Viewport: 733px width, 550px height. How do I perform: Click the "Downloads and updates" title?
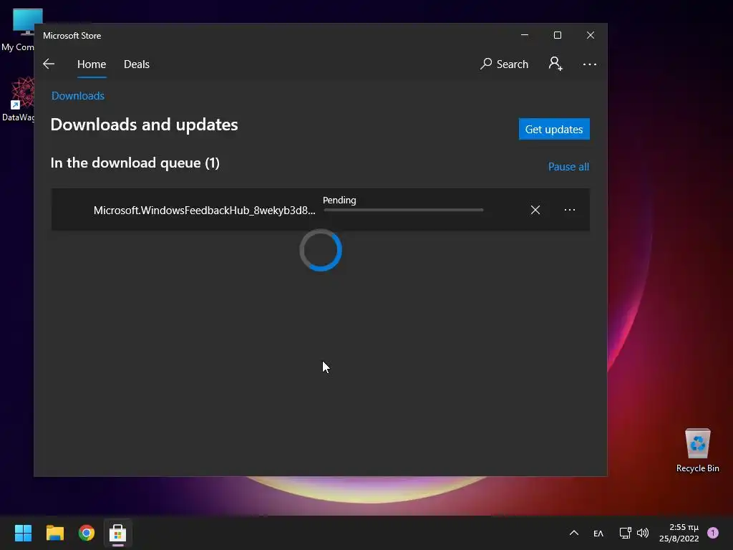[144, 125]
